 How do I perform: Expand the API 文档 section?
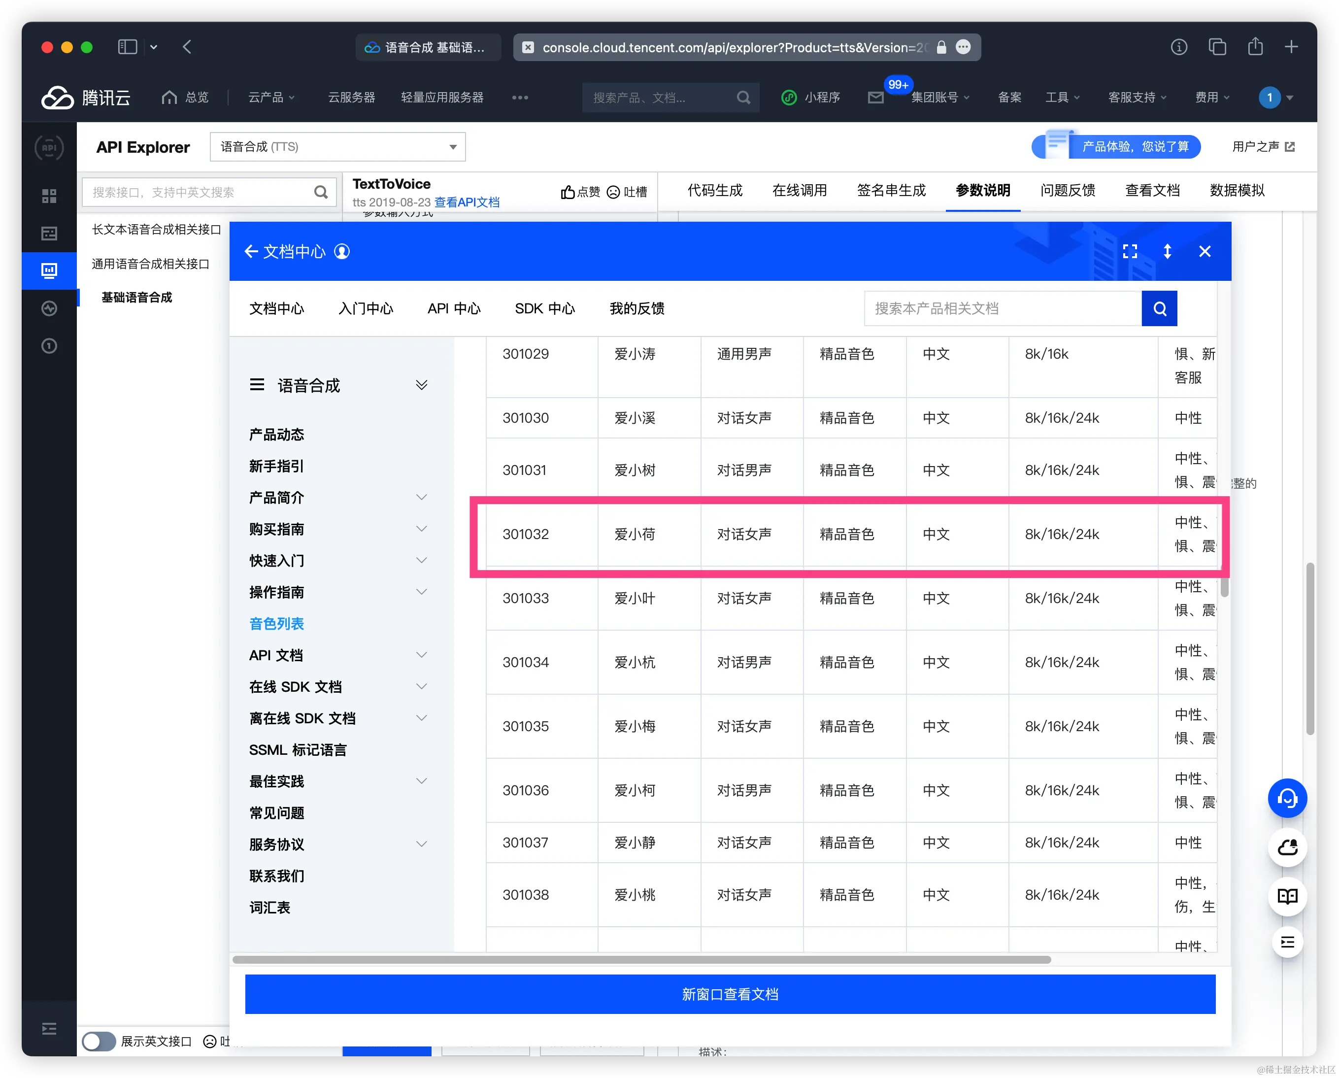(x=421, y=655)
